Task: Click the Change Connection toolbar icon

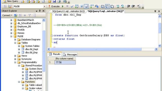Action: (10, 6)
